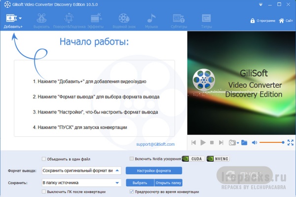Open the Сохранить folder dropdown
296x197 pixels.
pyautogui.click(x=81, y=183)
